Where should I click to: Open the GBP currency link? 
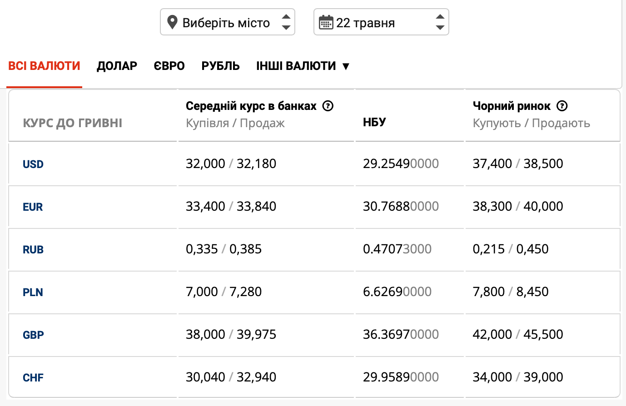tap(33, 335)
